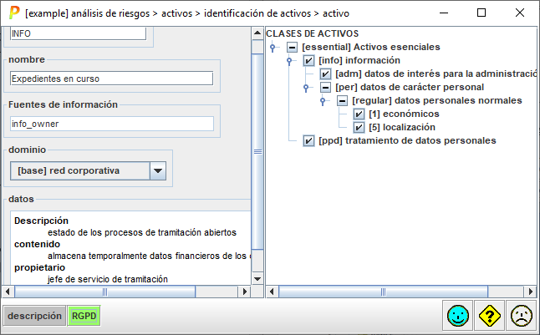Collapse the [essential] Activos esenciales node

292,48
